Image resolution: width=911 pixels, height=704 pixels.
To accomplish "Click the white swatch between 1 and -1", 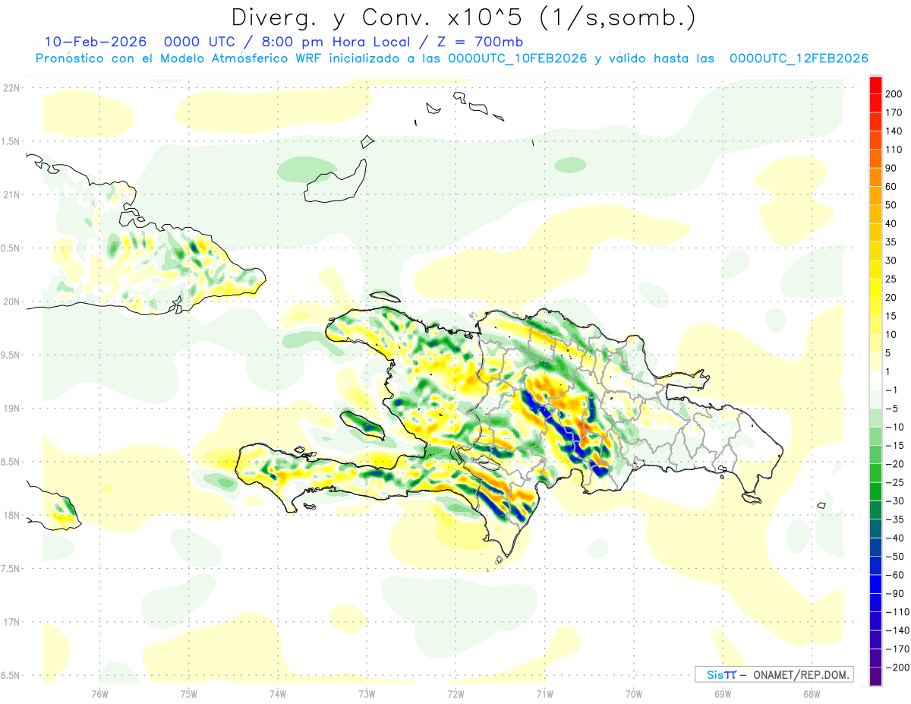I will [x=875, y=380].
